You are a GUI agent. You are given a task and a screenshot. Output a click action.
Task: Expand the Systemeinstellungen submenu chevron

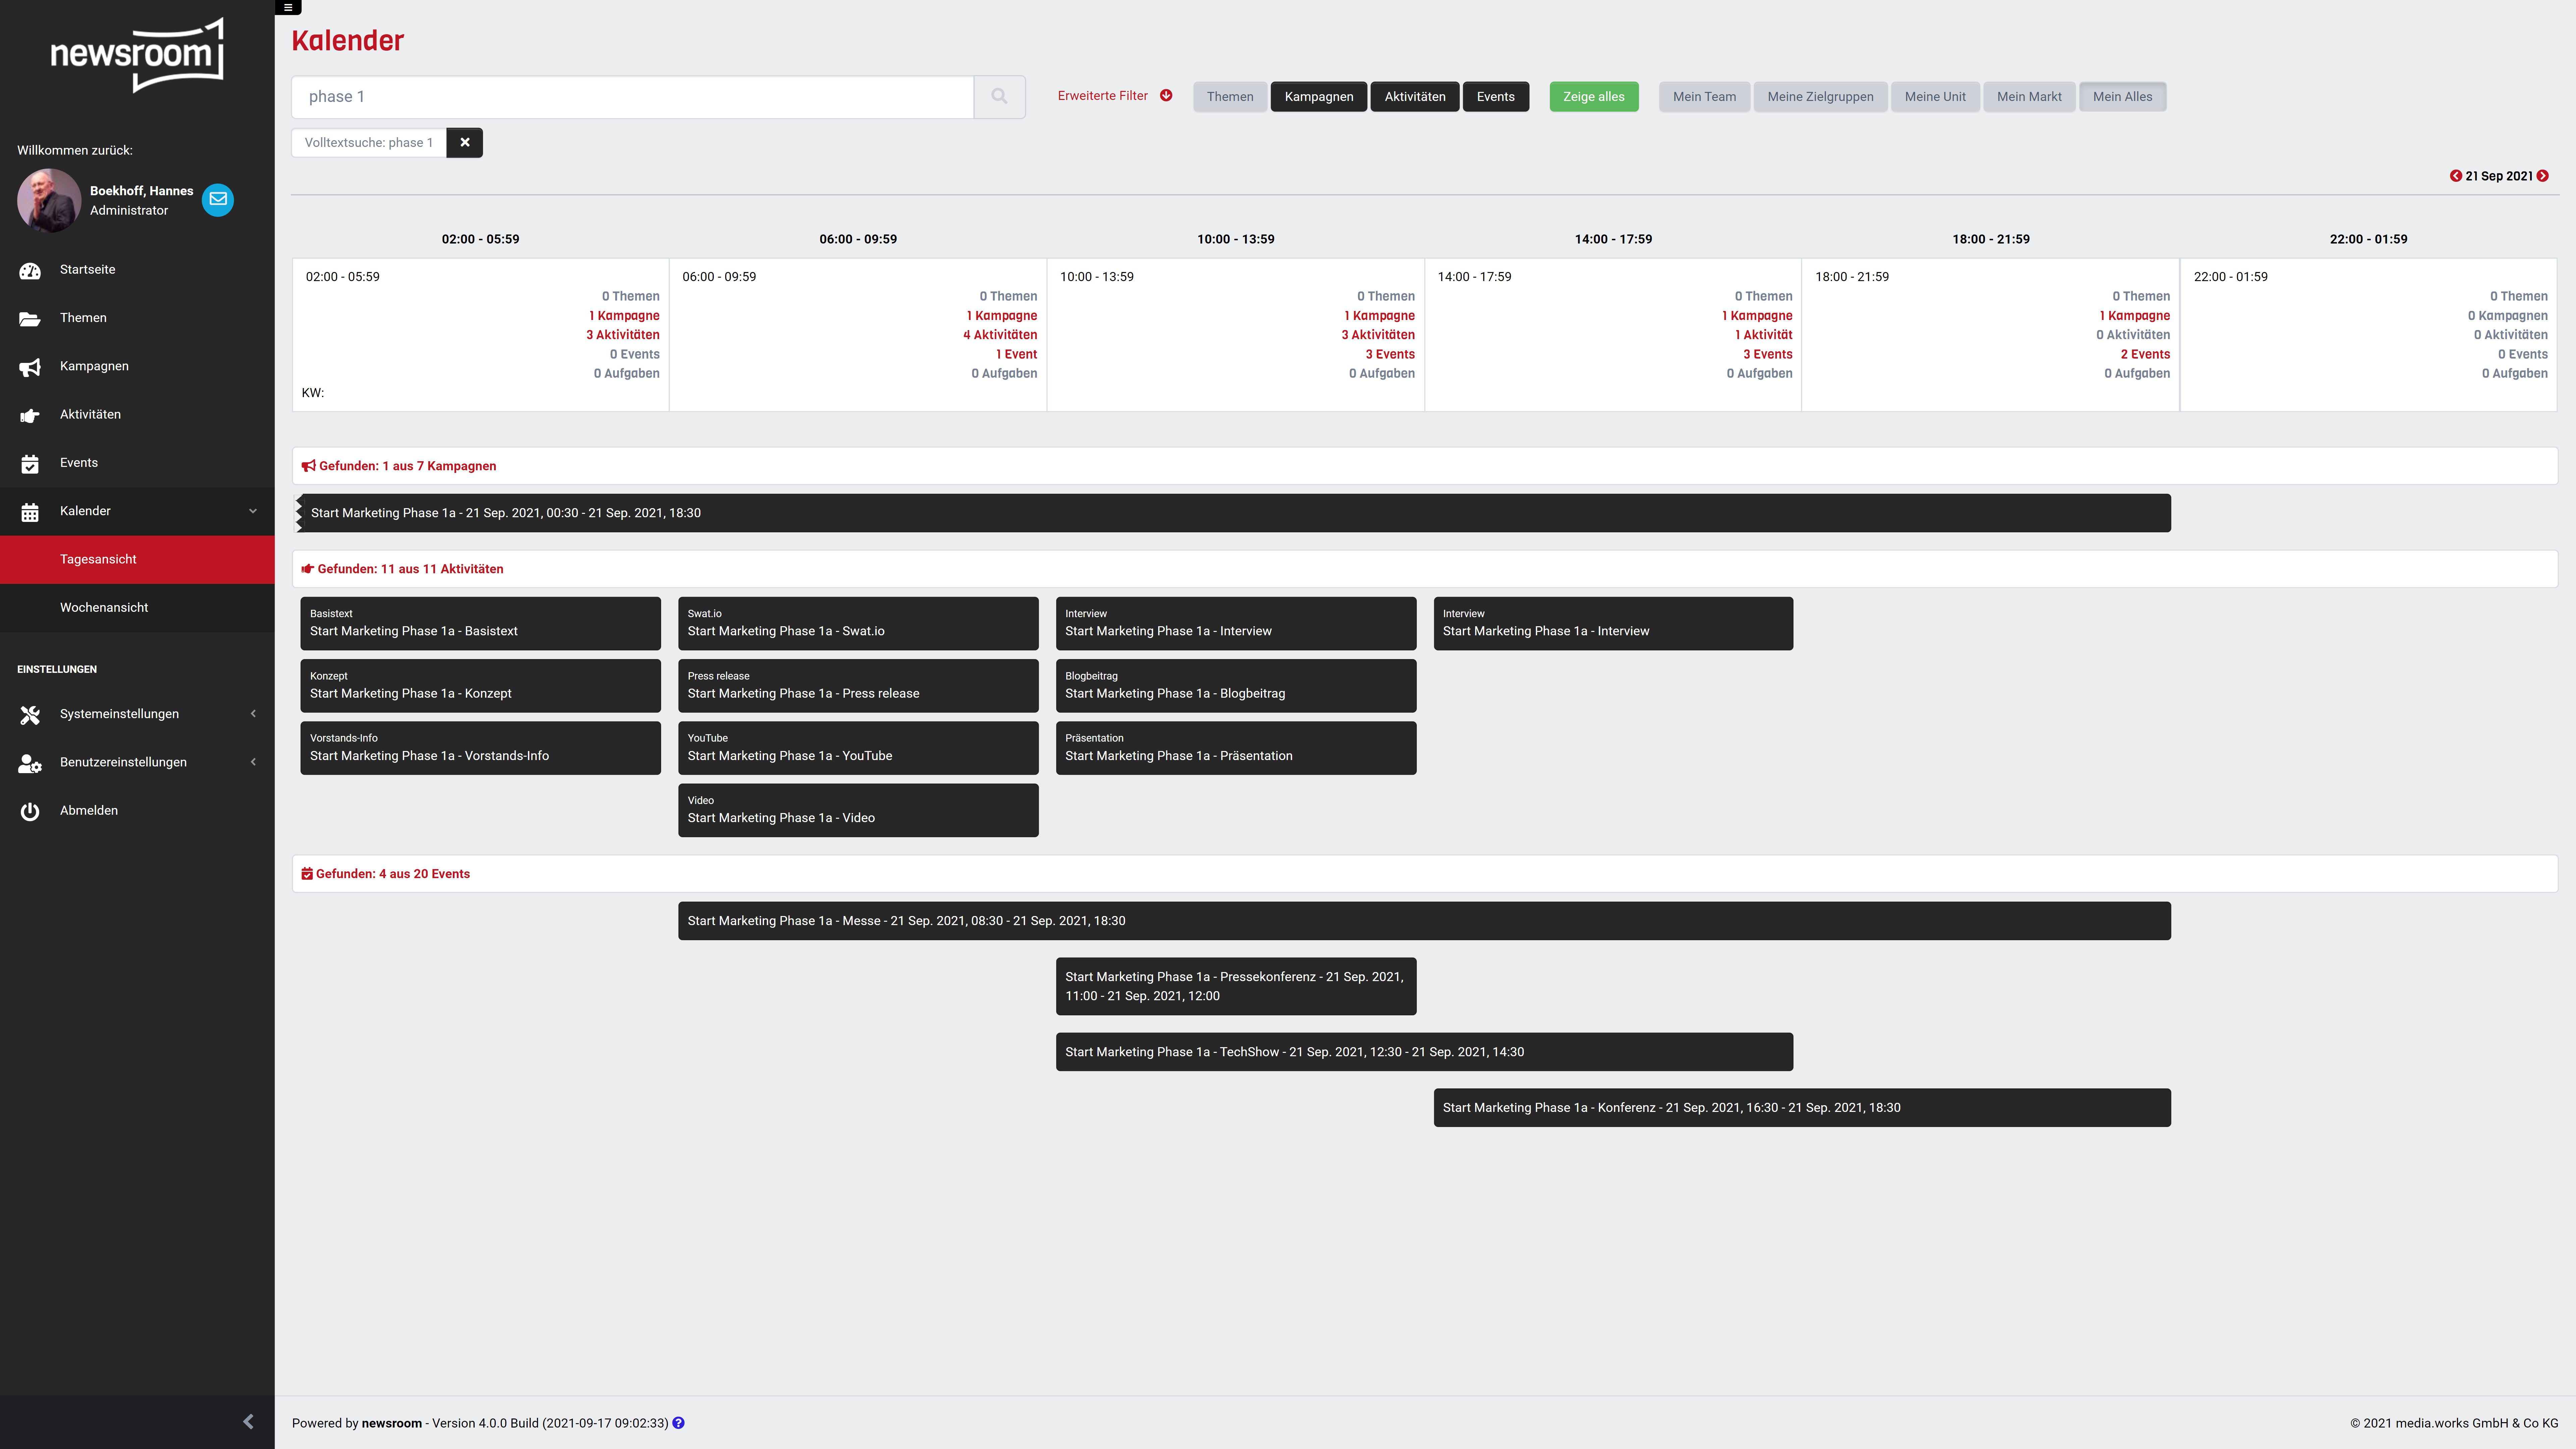coord(253,714)
